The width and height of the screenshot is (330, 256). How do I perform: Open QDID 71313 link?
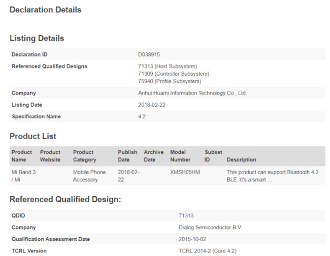click(x=186, y=215)
